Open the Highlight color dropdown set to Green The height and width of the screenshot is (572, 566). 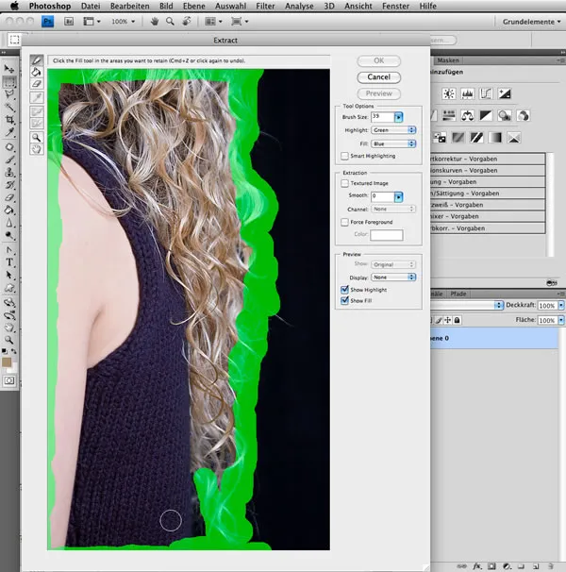(392, 129)
